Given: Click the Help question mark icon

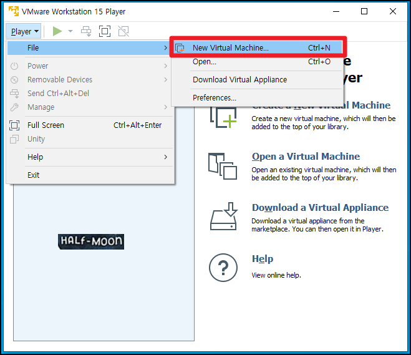Looking at the screenshot, I should (223, 268).
